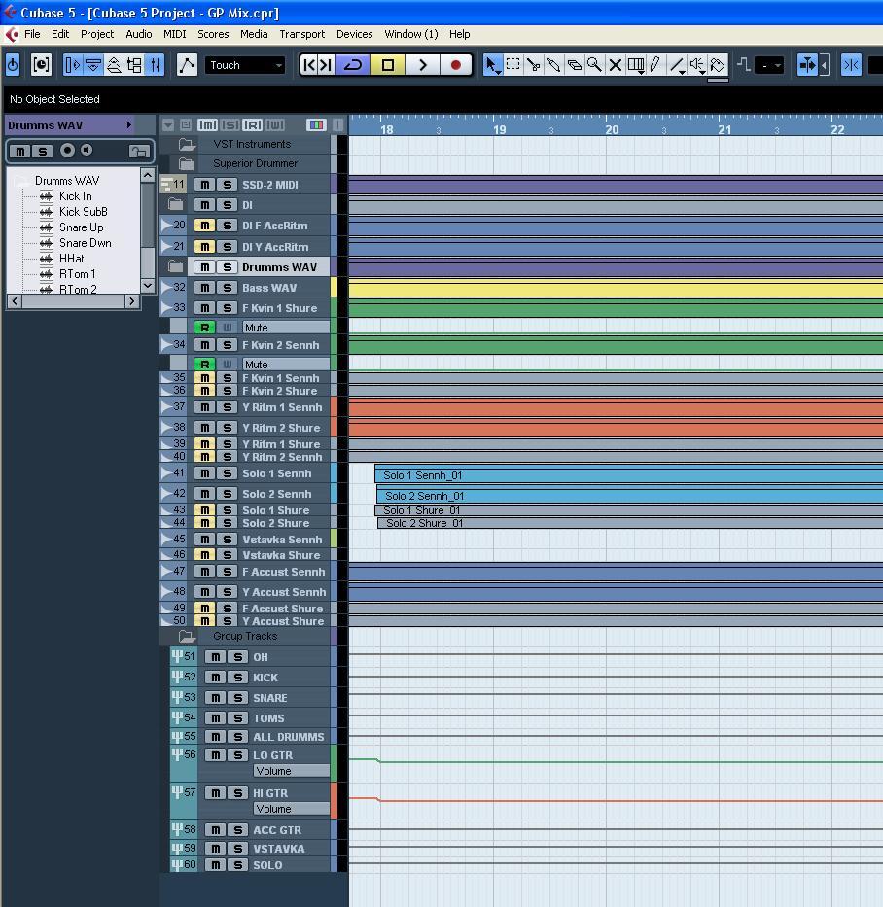Open the File menu
This screenshot has width=883, height=907.
[x=32, y=34]
